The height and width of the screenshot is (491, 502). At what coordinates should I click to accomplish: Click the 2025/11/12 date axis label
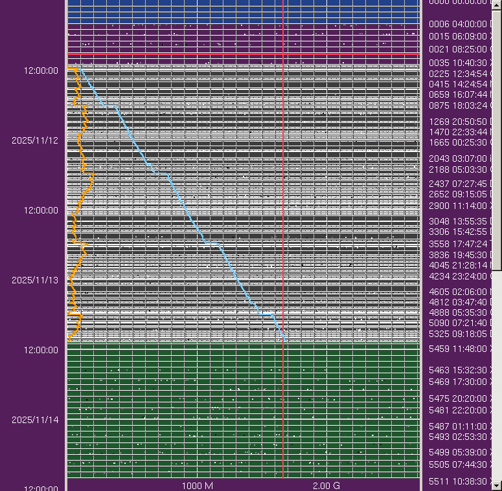pos(35,140)
